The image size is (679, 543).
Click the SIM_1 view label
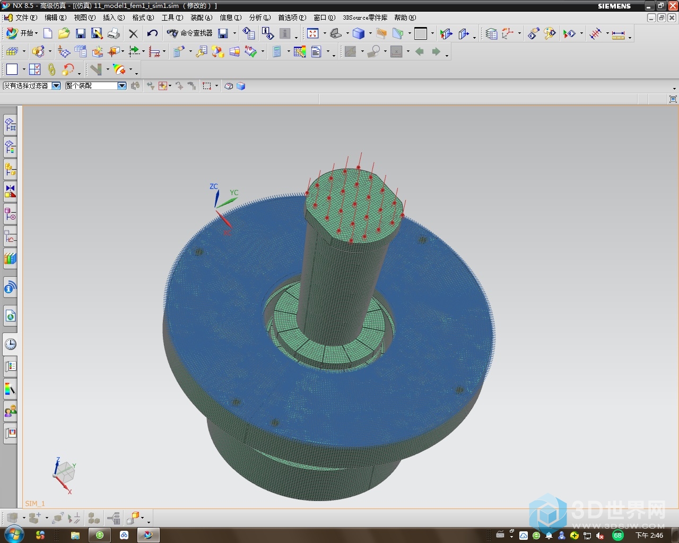tap(35, 503)
